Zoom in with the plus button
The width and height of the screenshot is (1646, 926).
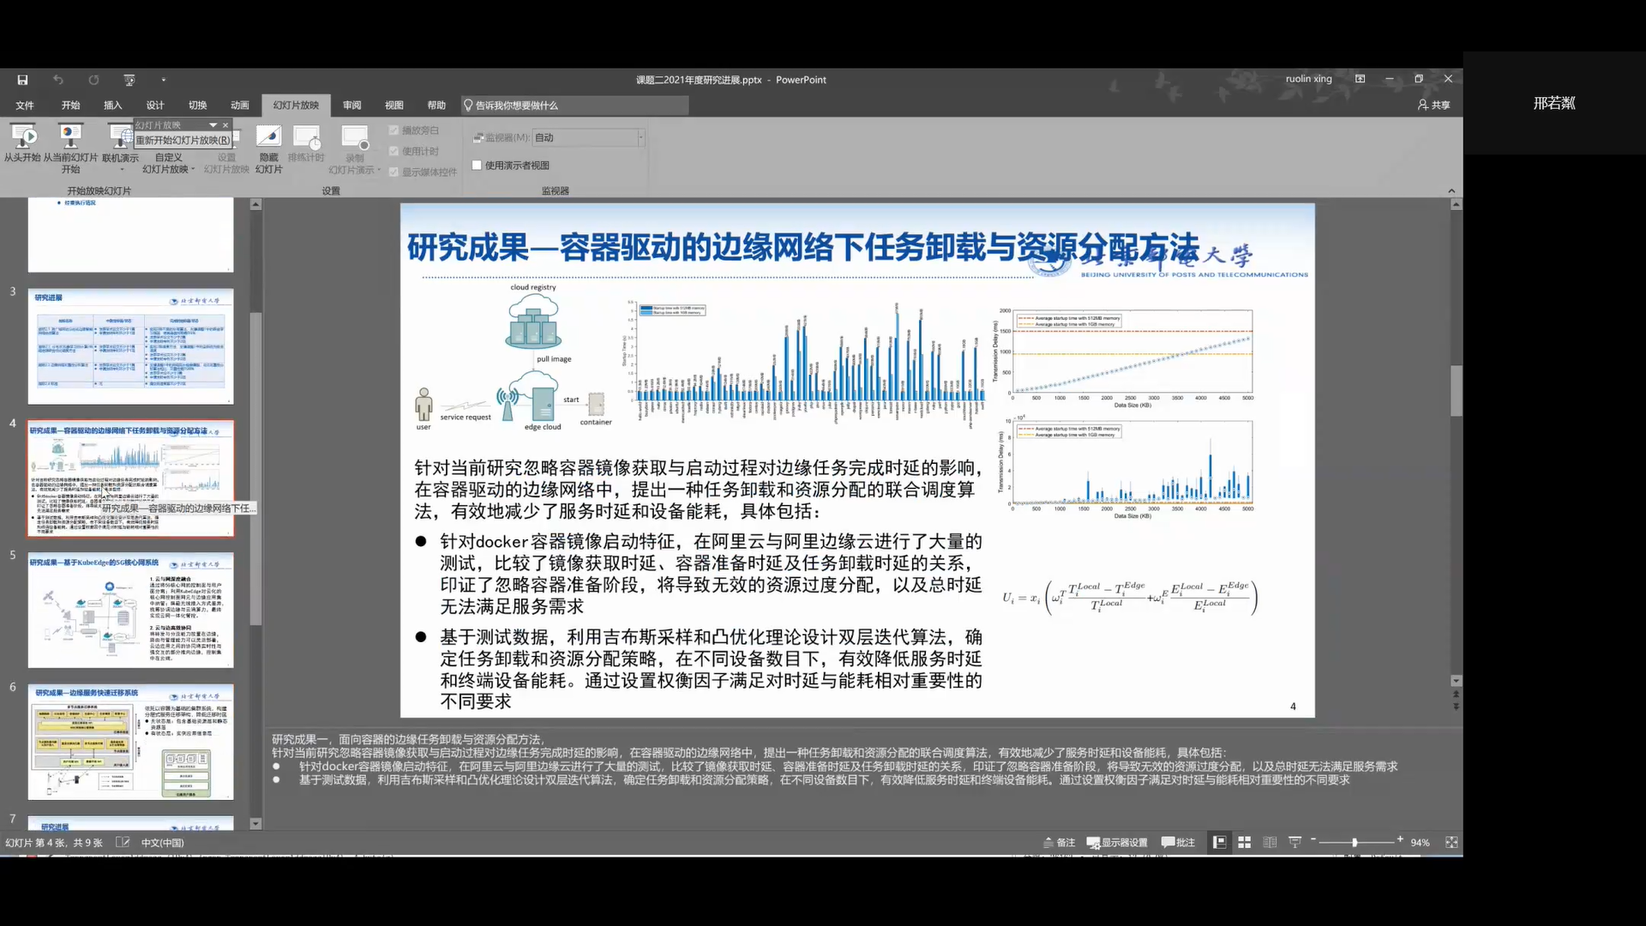[1400, 840]
